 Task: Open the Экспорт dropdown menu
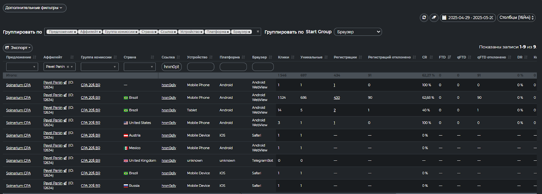[18, 48]
